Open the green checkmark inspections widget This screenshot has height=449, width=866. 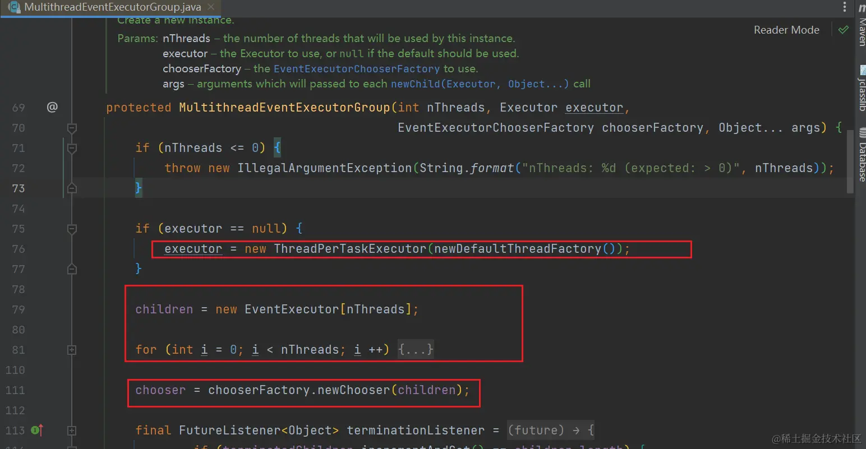pyautogui.click(x=843, y=30)
